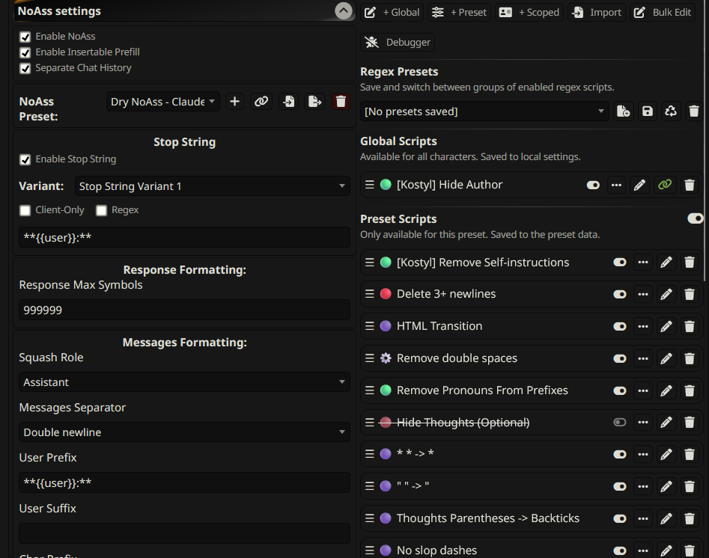709x558 pixels.
Task: Click the add new NoAss preset plus icon
Action: pyautogui.click(x=235, y=102)
